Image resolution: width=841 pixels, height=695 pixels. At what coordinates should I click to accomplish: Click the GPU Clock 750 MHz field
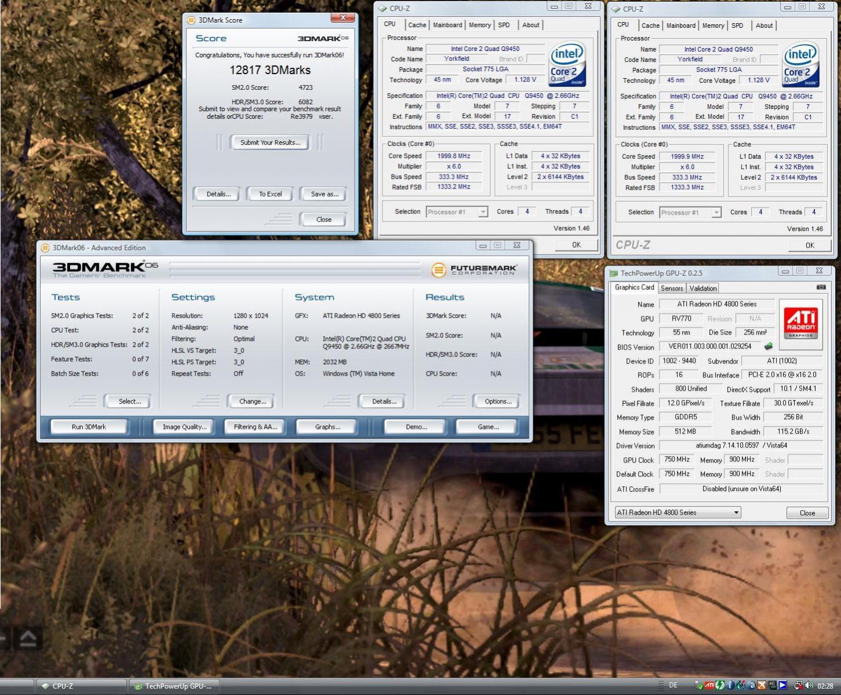coord(677,459)
